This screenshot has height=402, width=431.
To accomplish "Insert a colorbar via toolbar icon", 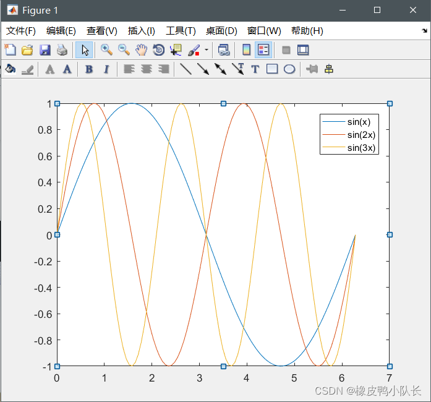I will tap(246, 50).
